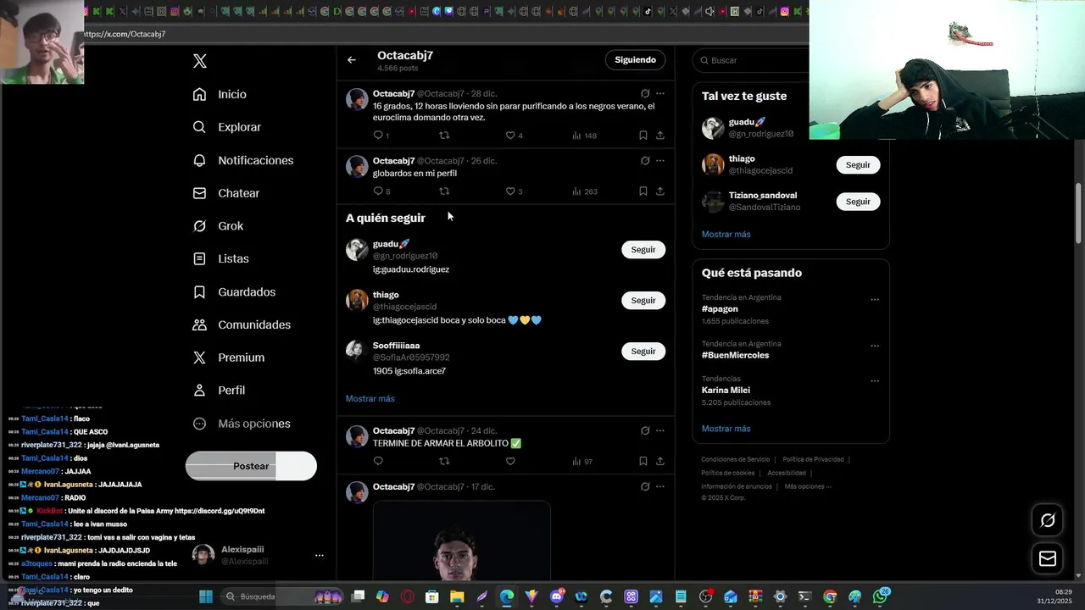Like the globardos en mi perfil post
The image size is (1085, 610).
coord(510,191)
